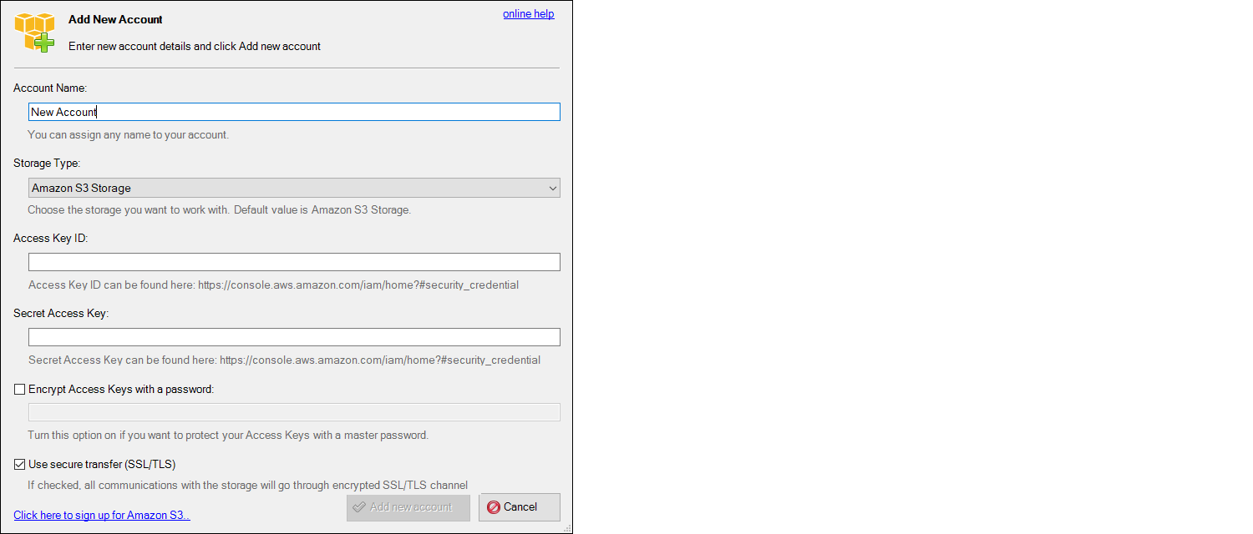
Task: Click the 'Enter new account details' instruction text
Action: tap(195, 47)
